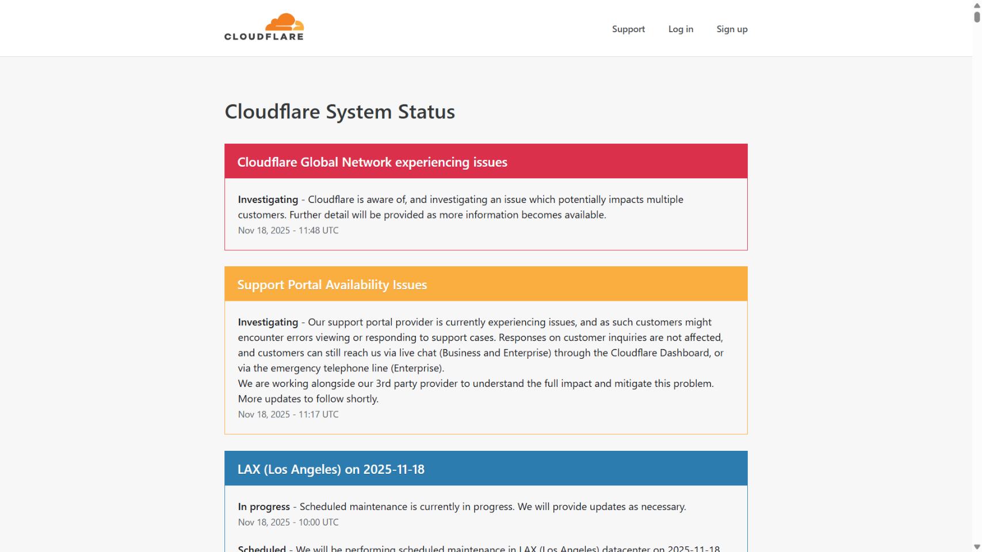This screenshot has width=982, height=552.
Task: Click the In progress status label
Action: point(264,507)
